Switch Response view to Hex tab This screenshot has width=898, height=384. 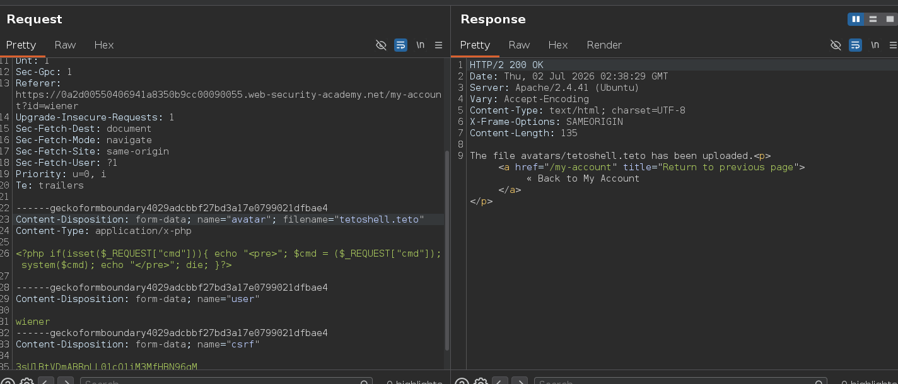pyautogui.click(x=558, y=45)
